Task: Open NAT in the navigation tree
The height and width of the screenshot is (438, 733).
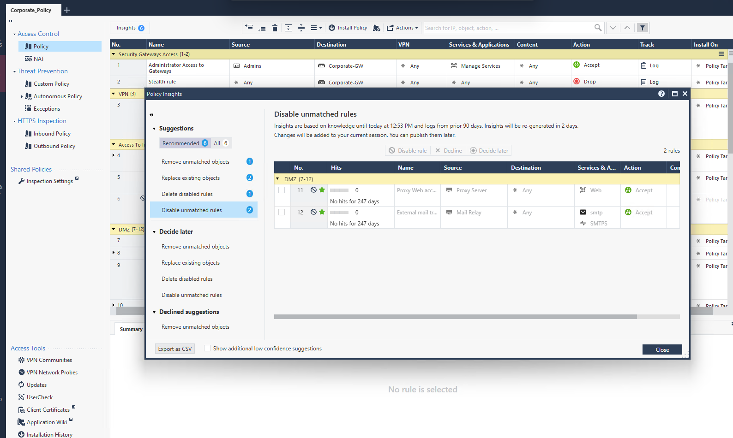Action: [35, 59]
